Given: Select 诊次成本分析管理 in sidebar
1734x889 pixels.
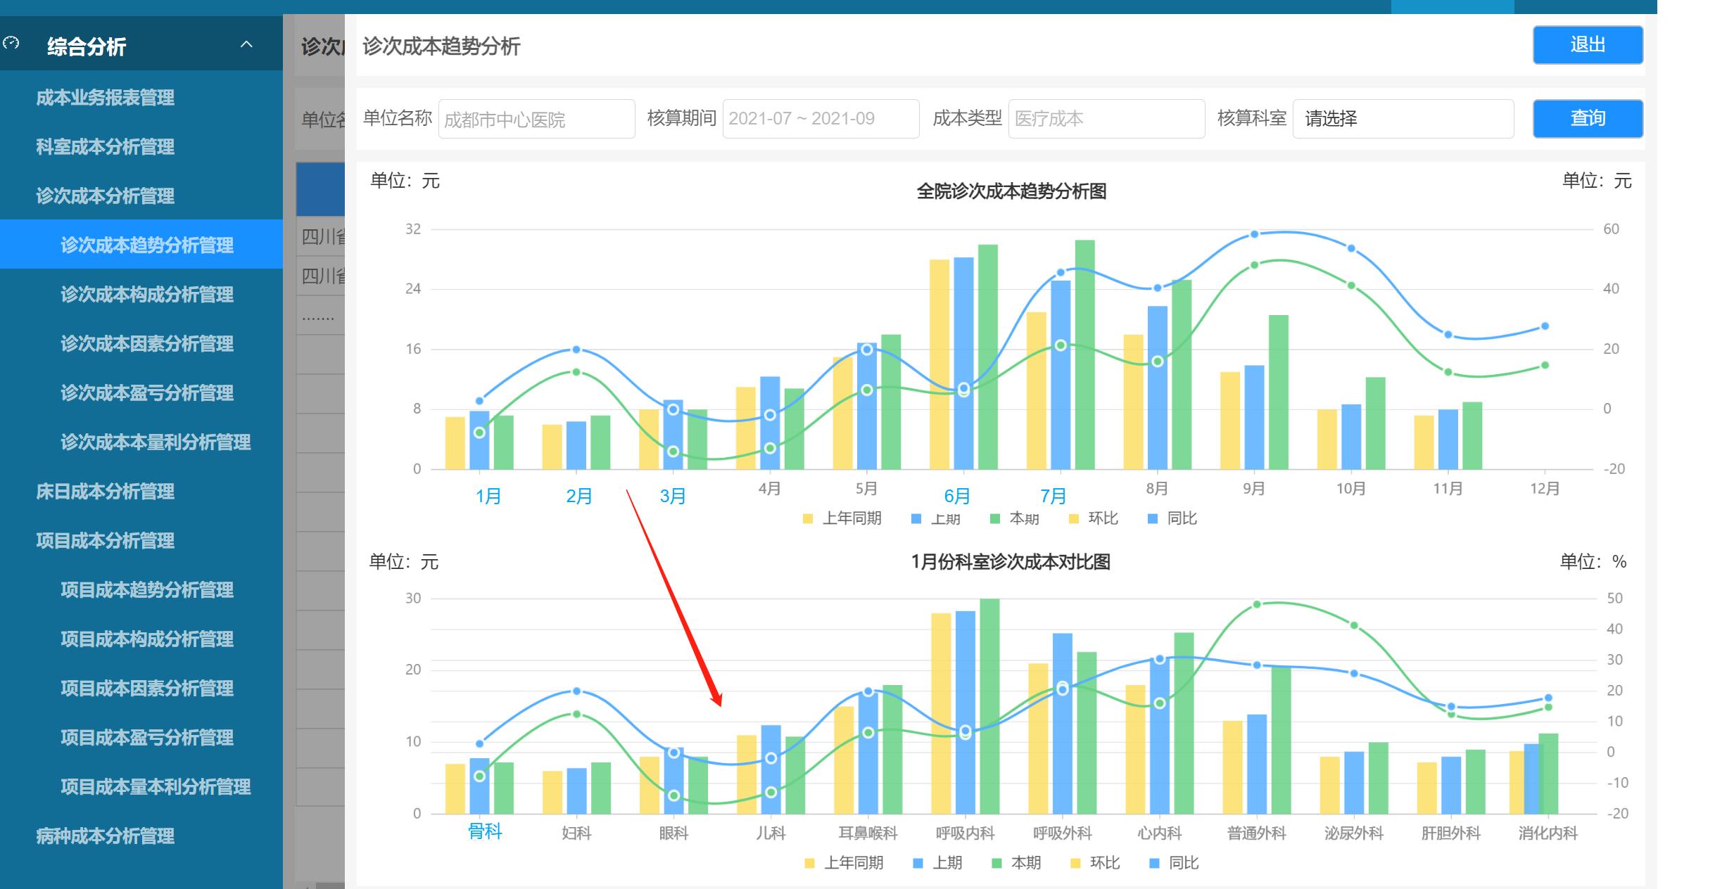Looking at the screenshot, I should click(x=106, y=196).
